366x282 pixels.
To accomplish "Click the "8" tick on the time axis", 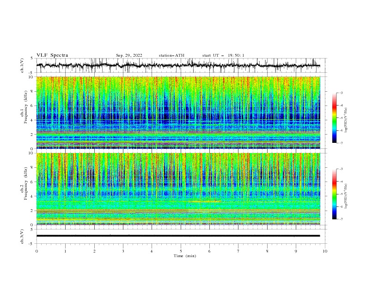I will coord(267,251).
